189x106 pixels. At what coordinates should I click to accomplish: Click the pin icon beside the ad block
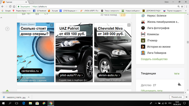click(x=7, y=29)
